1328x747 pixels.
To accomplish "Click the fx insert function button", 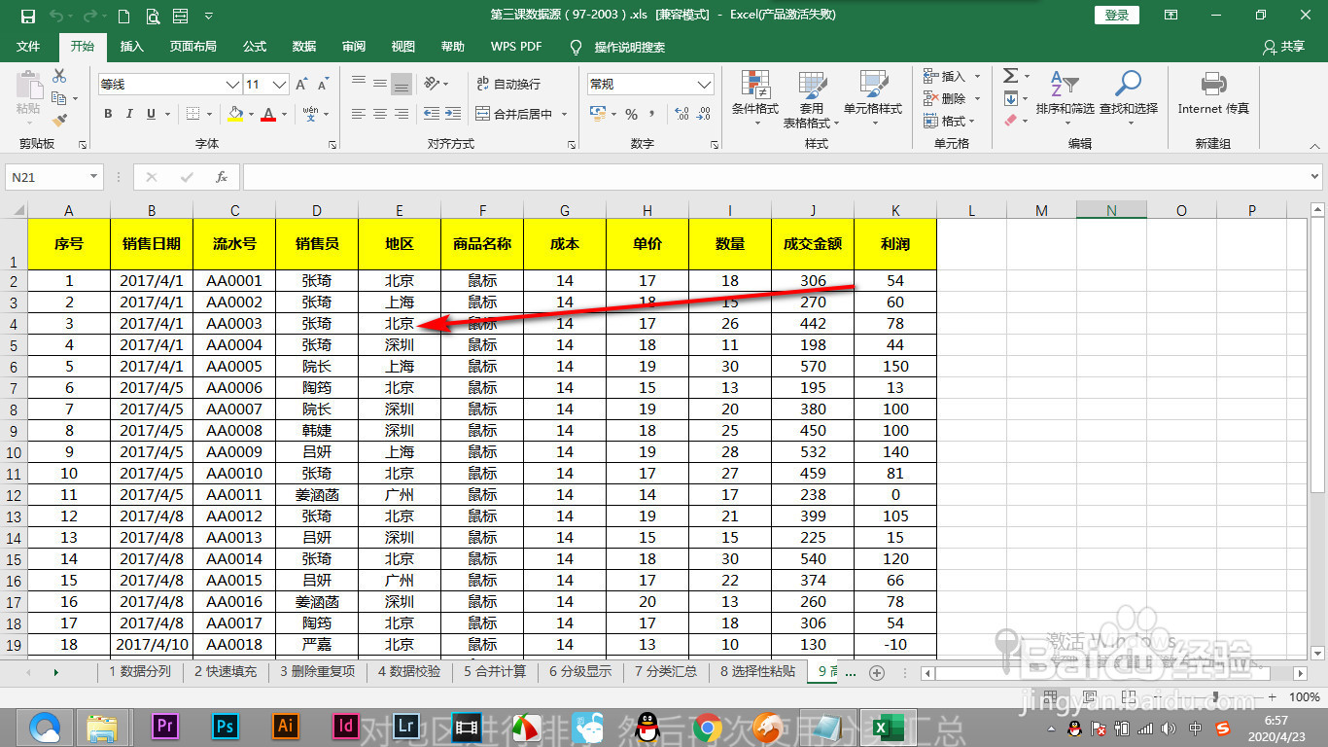I will [220, 176].
